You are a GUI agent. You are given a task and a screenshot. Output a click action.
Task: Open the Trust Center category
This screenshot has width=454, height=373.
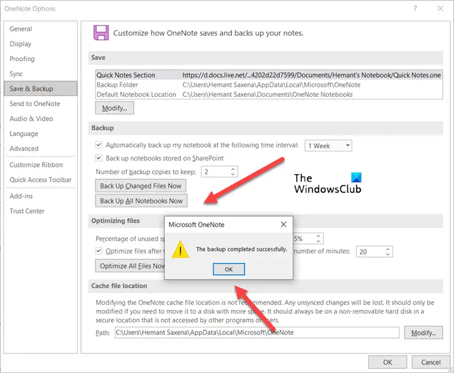pos(40,211)
